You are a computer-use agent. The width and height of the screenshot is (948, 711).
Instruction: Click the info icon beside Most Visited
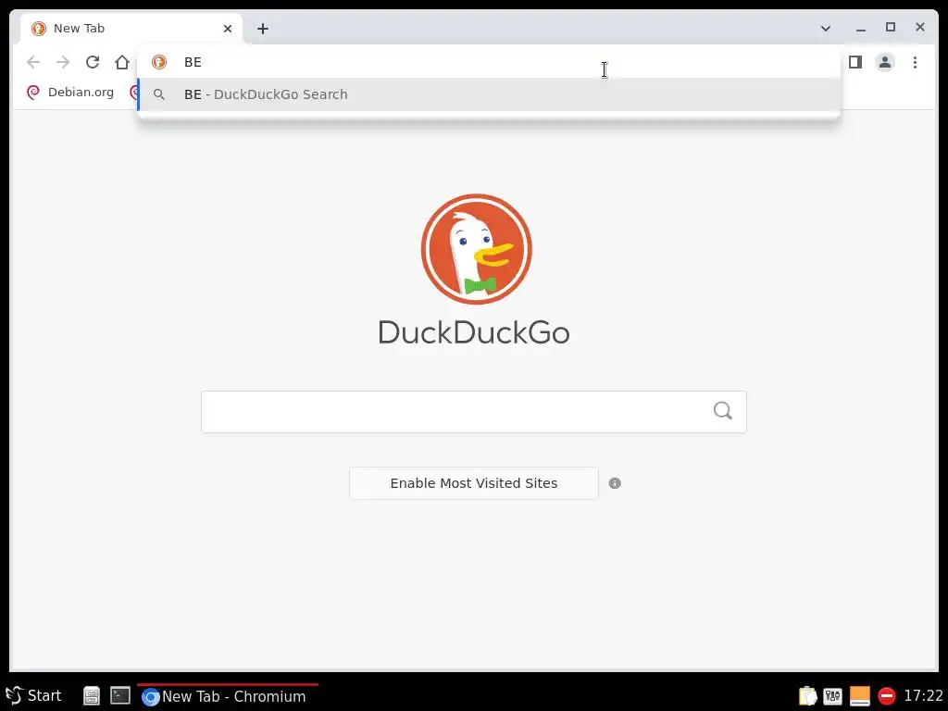615,483
